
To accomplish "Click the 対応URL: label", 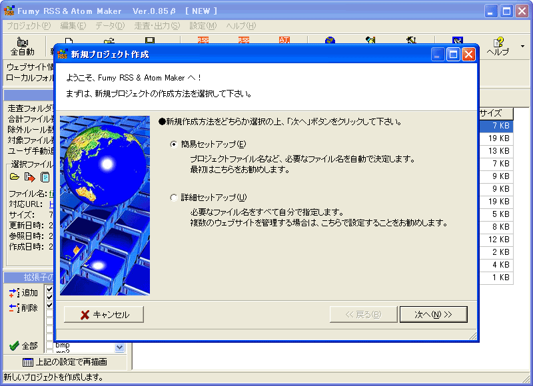I will click(26, 204).
